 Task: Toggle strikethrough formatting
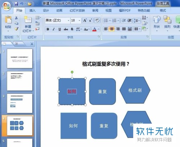(66, 29)
